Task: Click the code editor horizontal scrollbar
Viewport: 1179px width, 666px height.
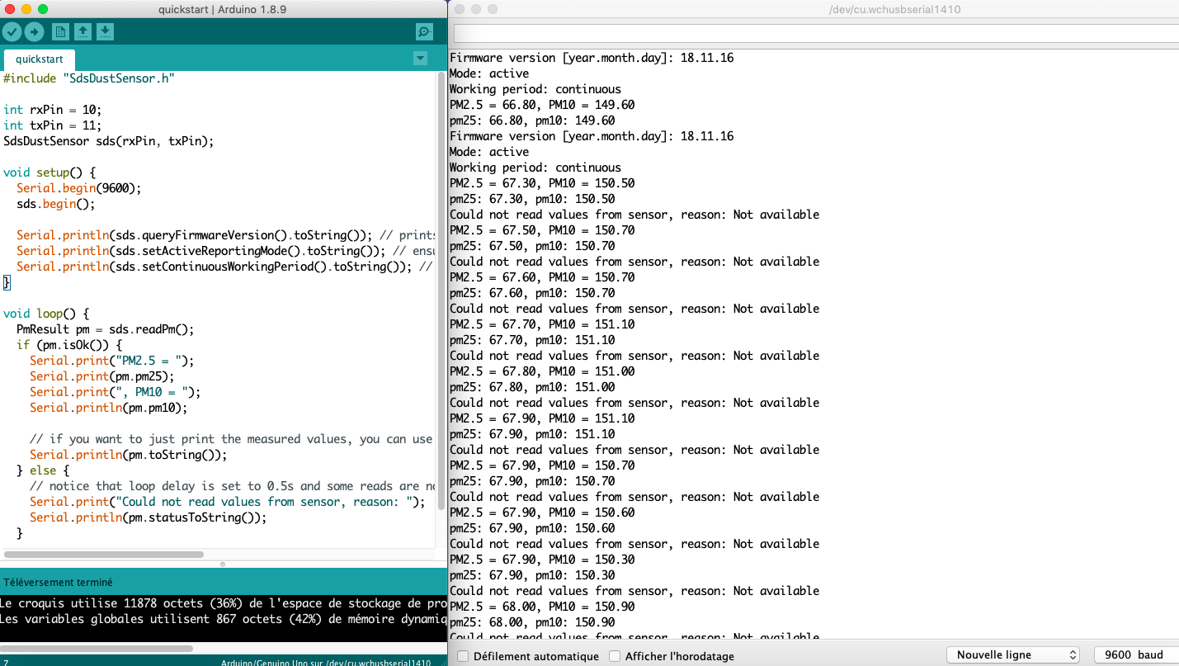Action: pos(103,555)
